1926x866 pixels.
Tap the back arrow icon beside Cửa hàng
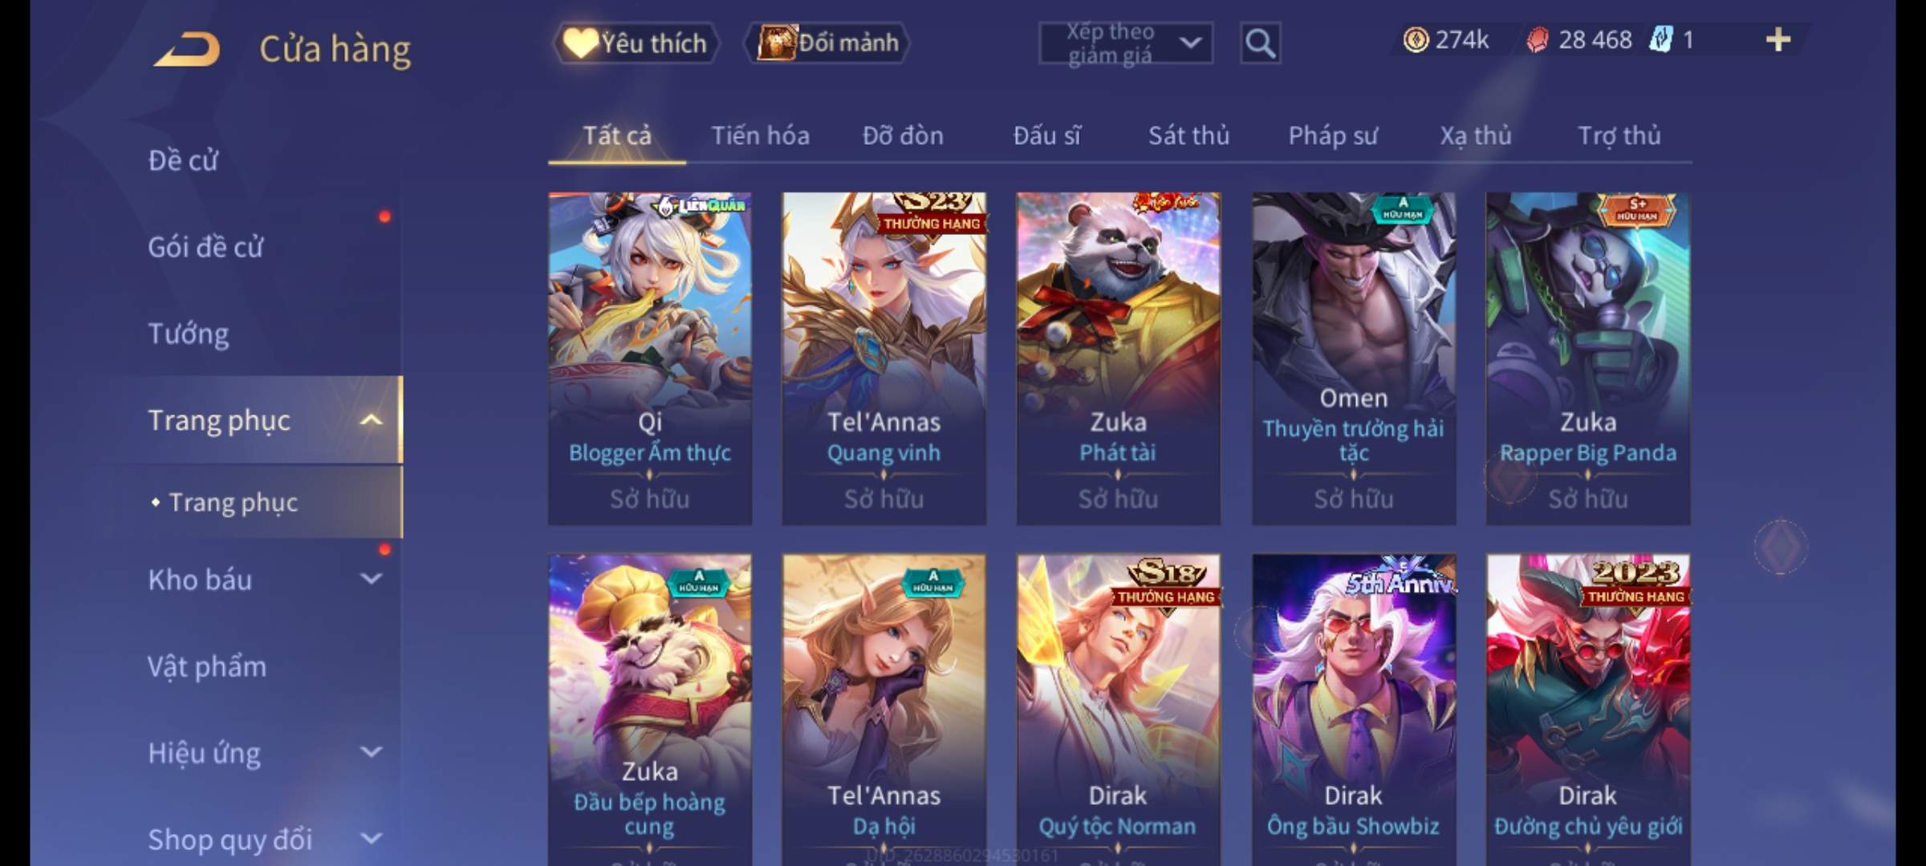tap(187, 48)
